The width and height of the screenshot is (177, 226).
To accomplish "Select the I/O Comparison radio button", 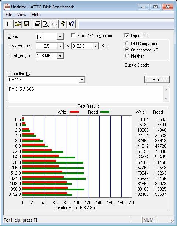I will pos(127,43).
